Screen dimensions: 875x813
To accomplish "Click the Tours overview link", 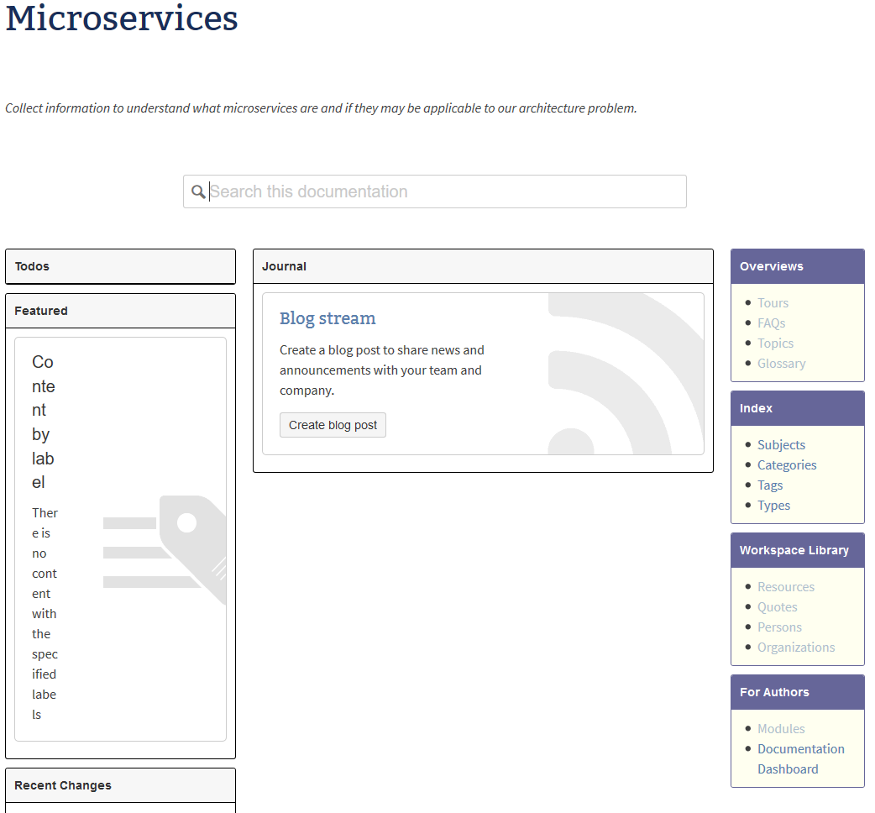I will 773,303.
